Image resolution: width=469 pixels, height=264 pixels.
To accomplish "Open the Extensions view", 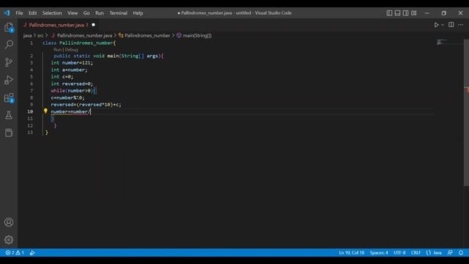I will 9,98.
